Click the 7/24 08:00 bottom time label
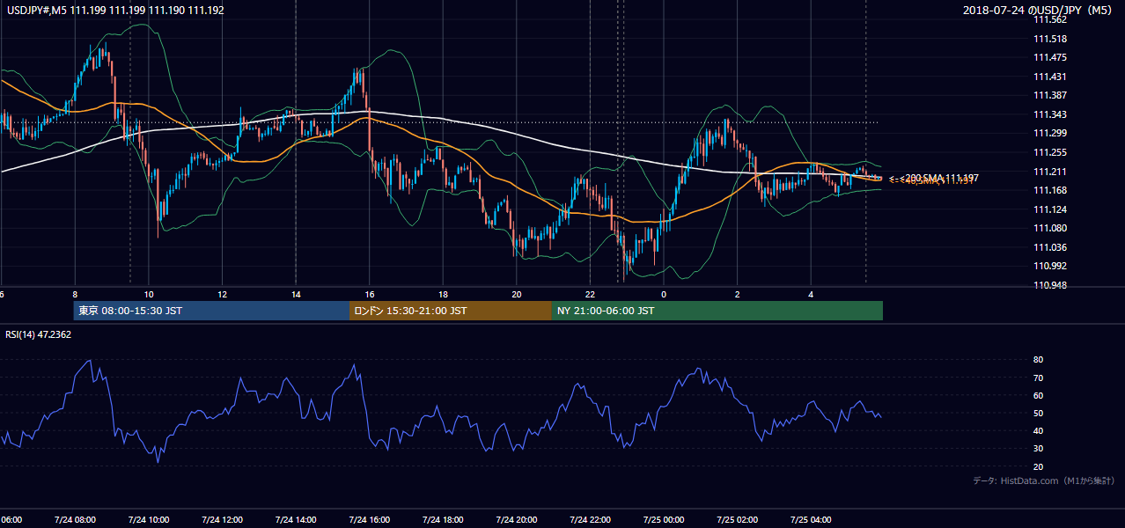 tap(75, 520)
